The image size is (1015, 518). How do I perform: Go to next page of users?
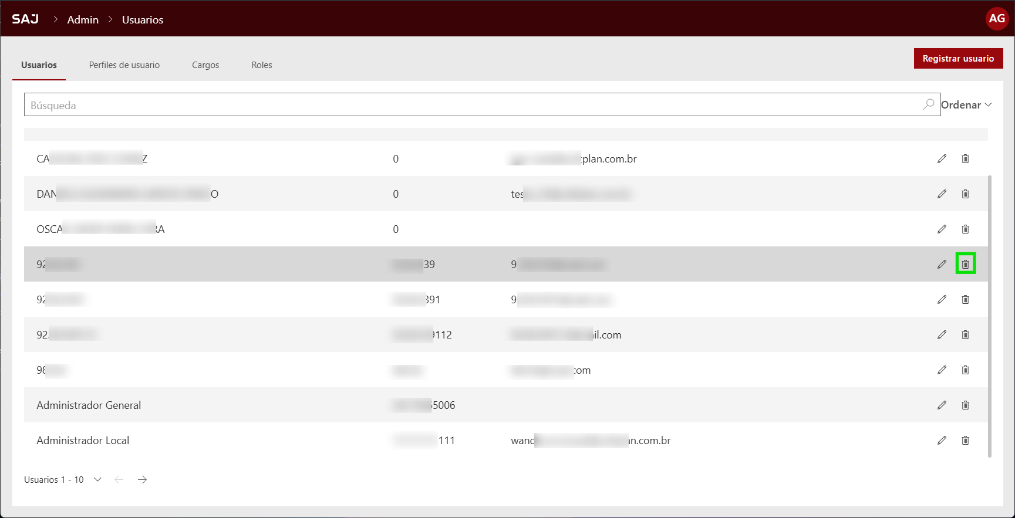click(142, 479)
